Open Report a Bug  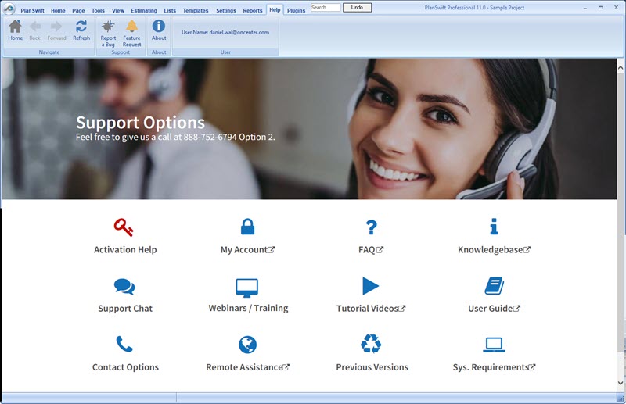[x=108, y=34]
